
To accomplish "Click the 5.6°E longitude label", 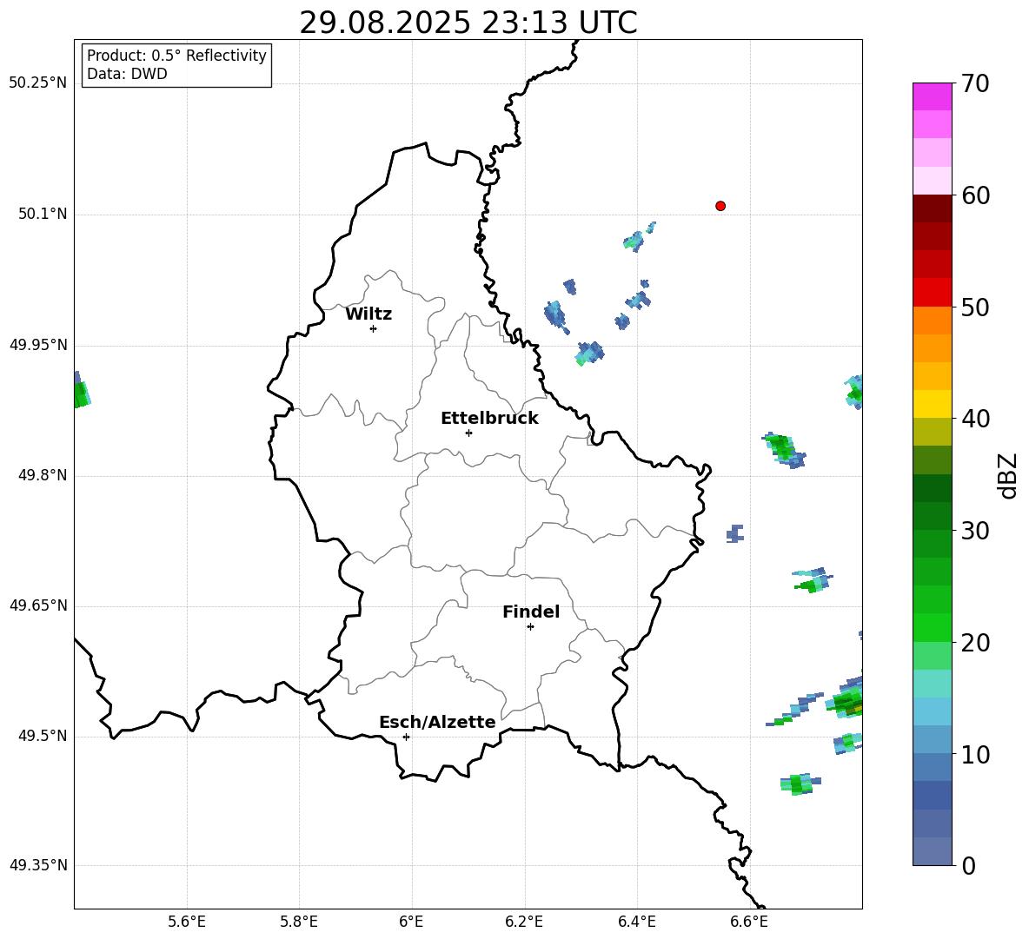I will pos(187,922).
